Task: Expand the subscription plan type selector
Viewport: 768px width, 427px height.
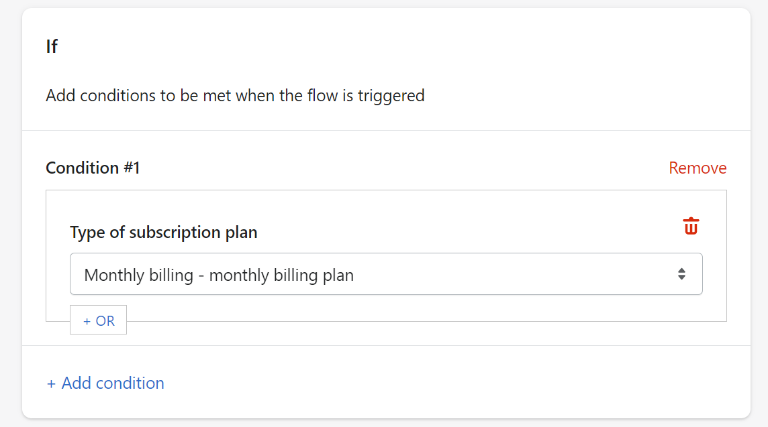Action: click(386, 274)
